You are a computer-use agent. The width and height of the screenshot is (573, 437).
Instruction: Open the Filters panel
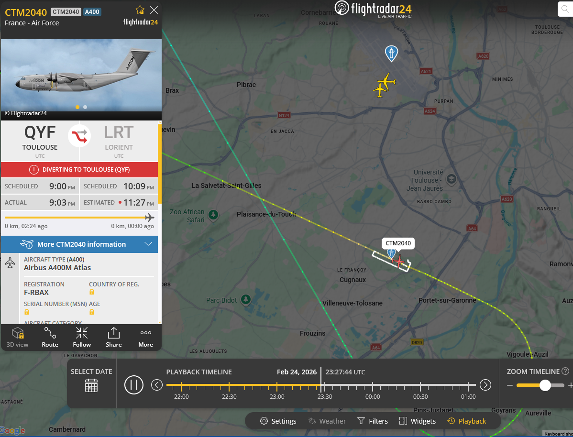[x=373, y=421]
